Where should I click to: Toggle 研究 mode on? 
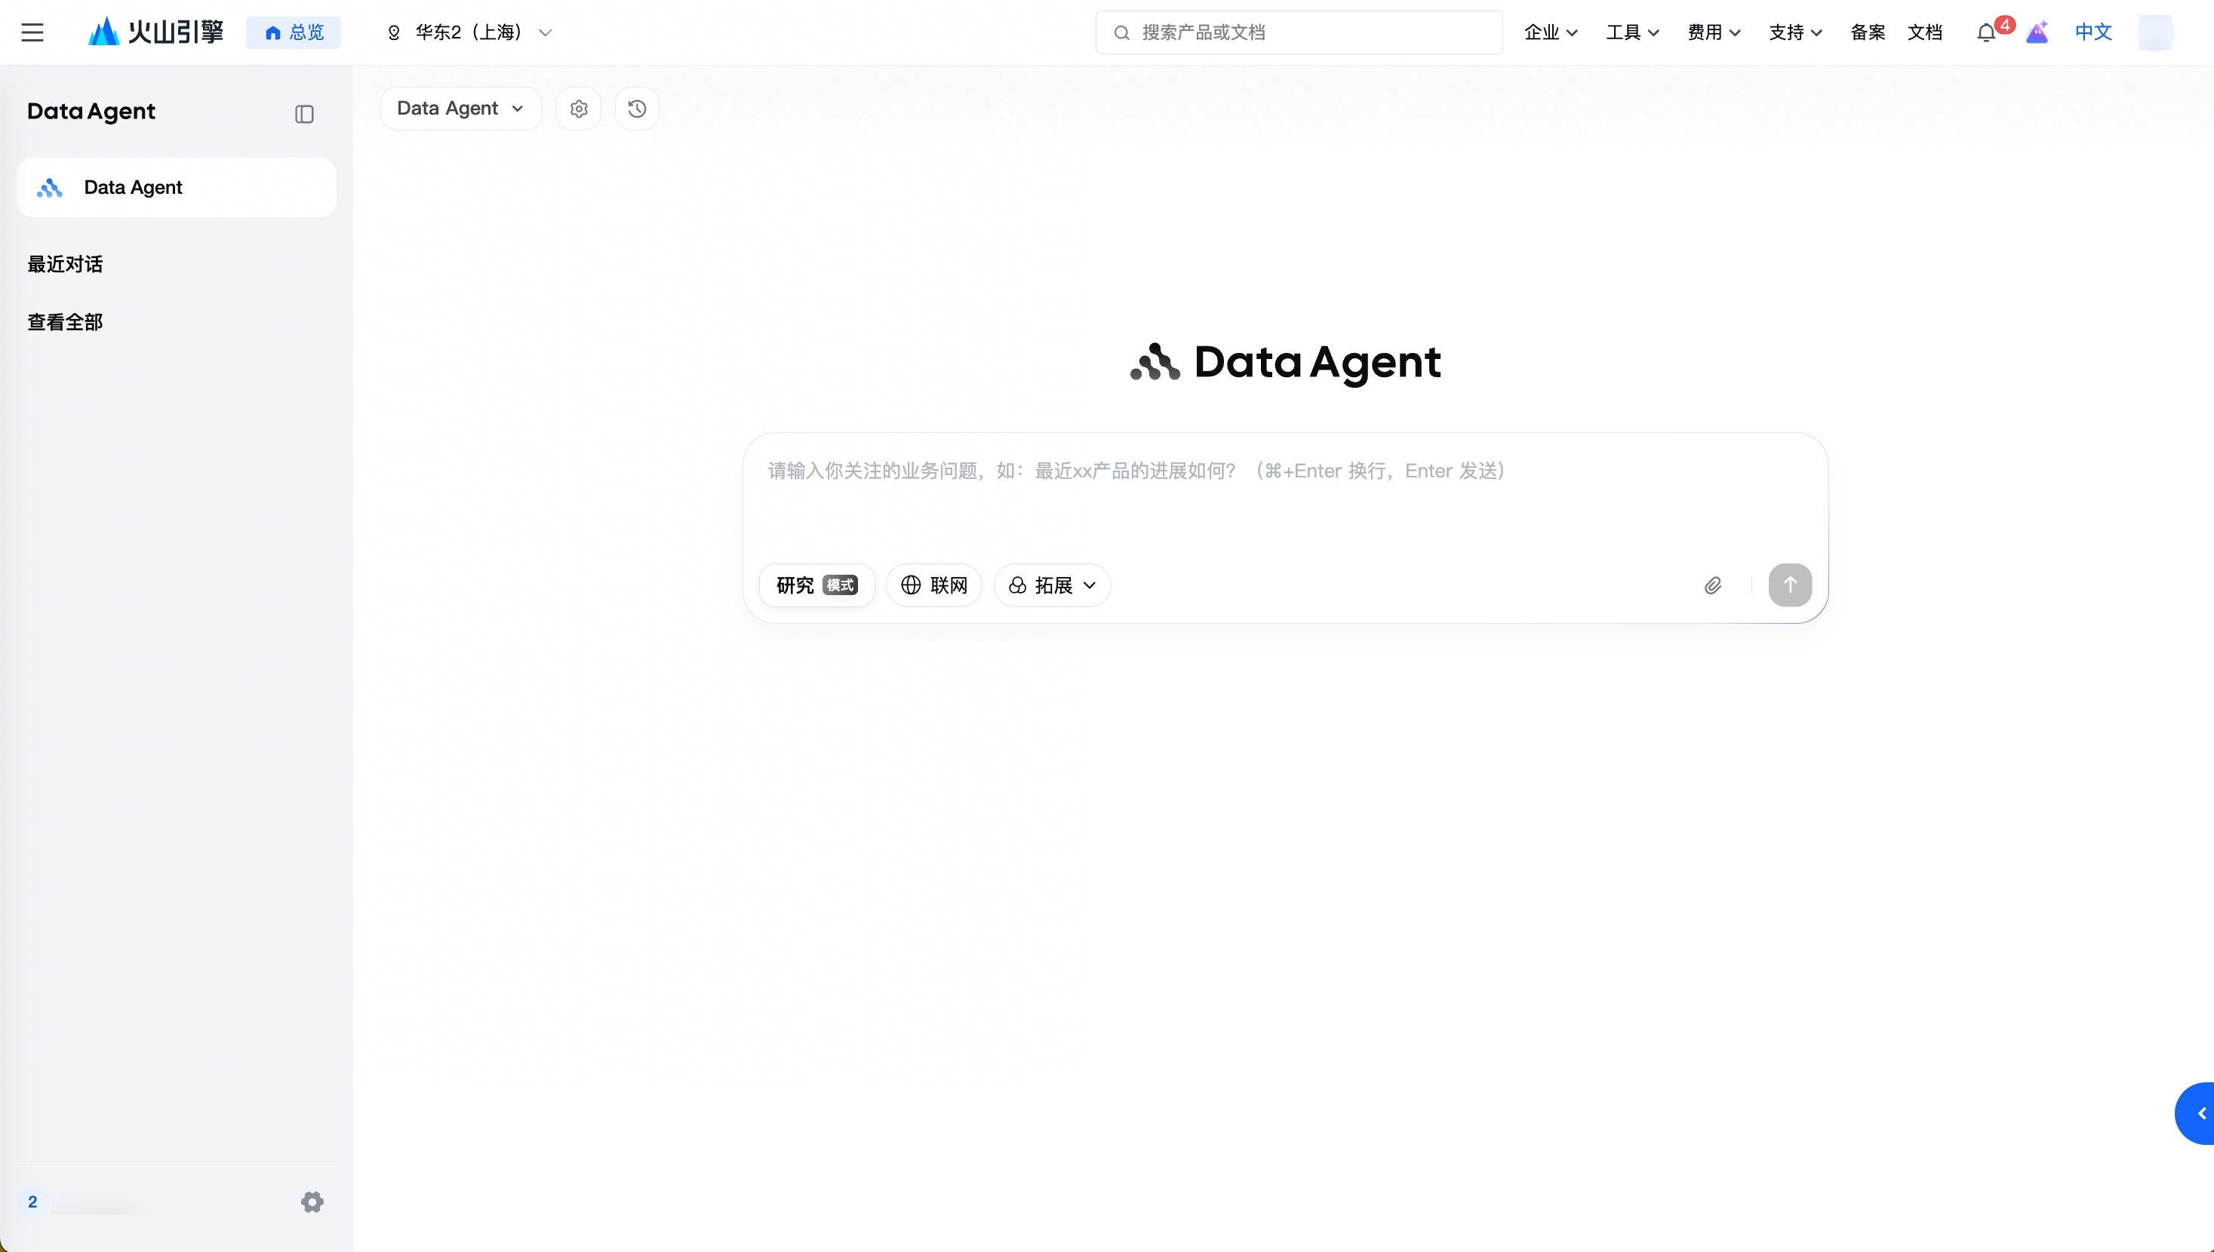pos(816,585)
